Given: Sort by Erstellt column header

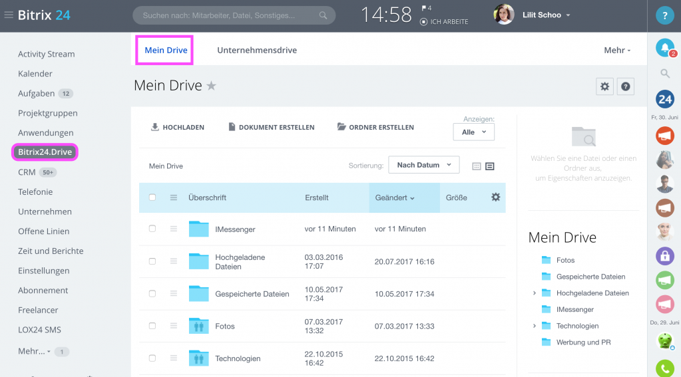Looking at the screenshot, I should pyautogui.click(x=317, y=197).
